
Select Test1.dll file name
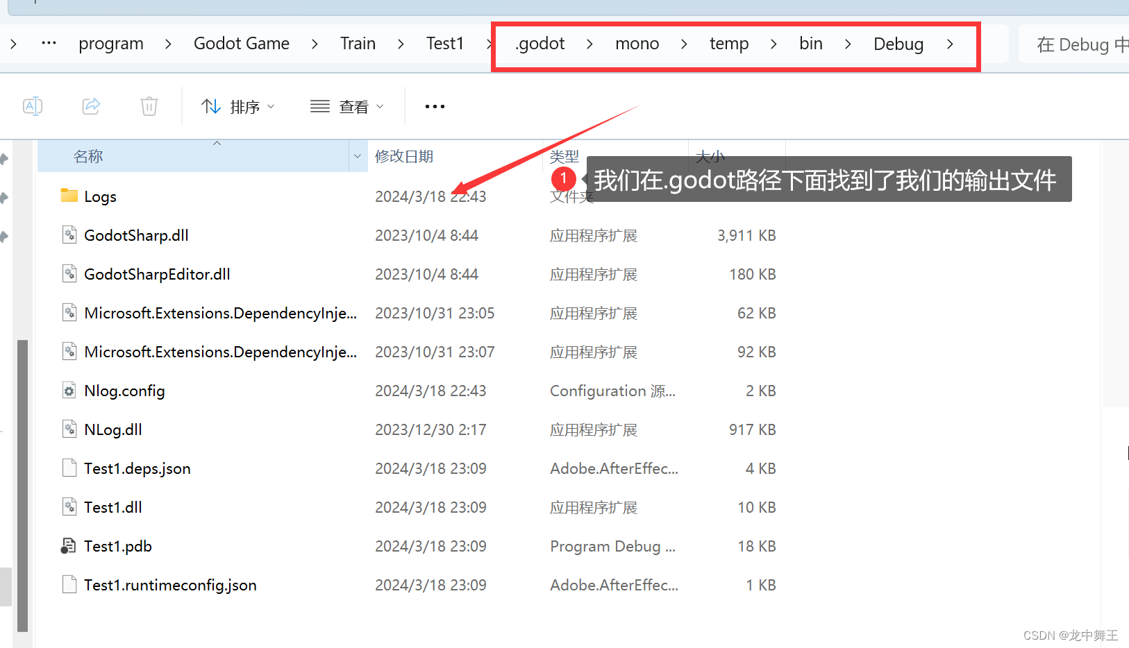113,507
